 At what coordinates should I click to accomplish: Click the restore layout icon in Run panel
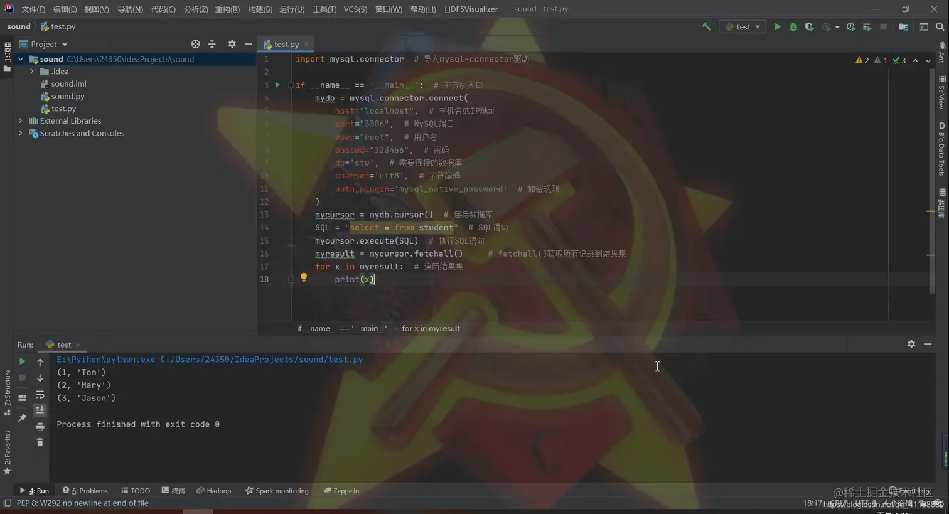(x=22, y=397)
